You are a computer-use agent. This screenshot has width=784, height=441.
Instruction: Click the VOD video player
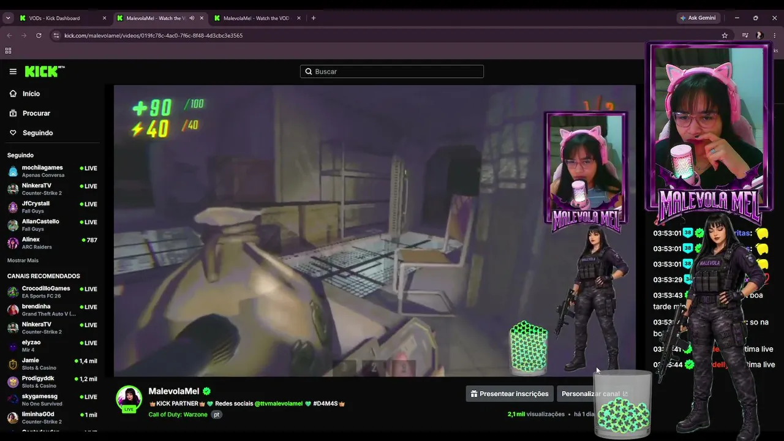coord(375,231)
